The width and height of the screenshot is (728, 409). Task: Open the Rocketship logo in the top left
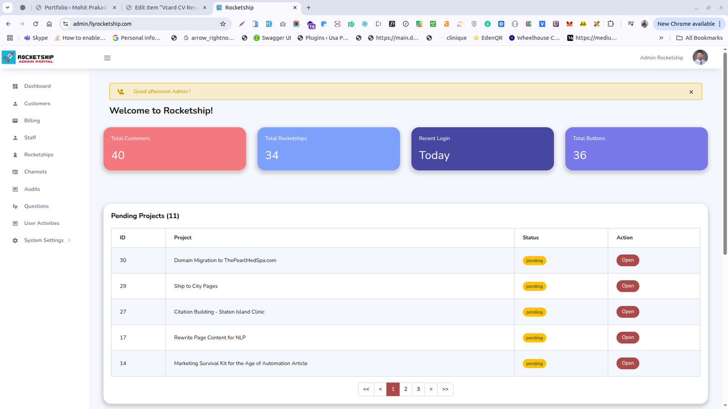[x=27, y=57]
